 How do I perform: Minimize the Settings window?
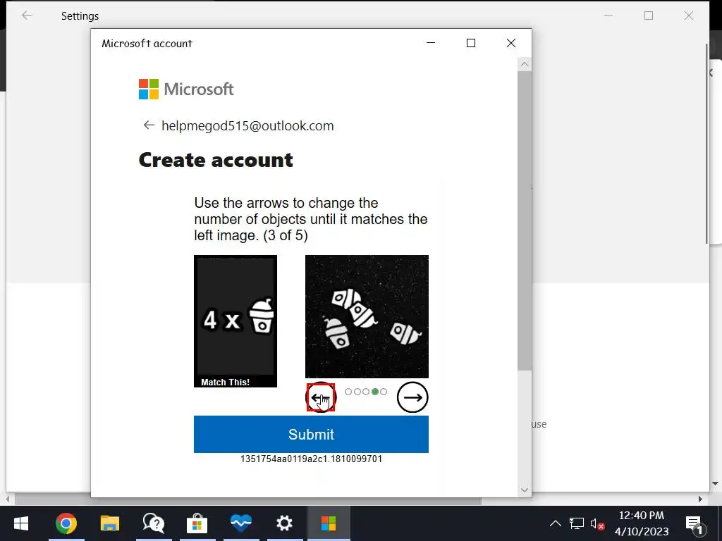(x=608, y=15)
